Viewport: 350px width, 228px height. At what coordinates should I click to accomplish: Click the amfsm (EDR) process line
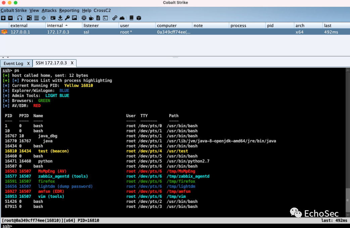[98, 191]
